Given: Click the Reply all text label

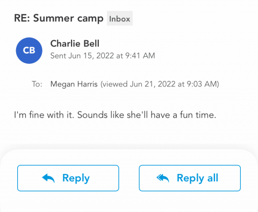Looking at the screenshot, I should click(x=197, y=178).
